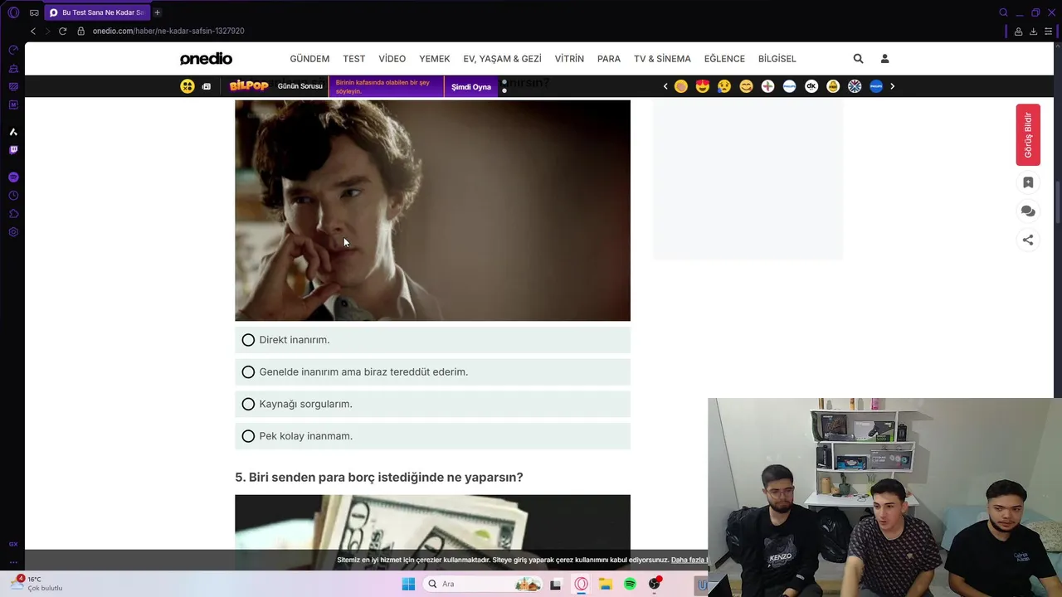Open the Easy Setup sliders icon
1062x597 pixels.
coord(1050,32)
